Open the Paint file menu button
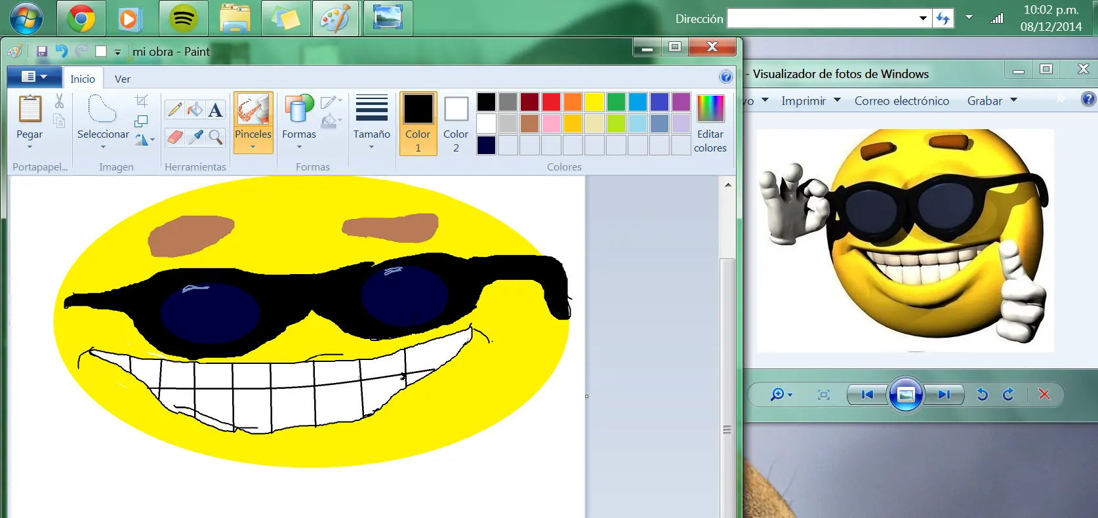Image resolution: width=1098 pixels, height=518 pixels. [35, 77]
